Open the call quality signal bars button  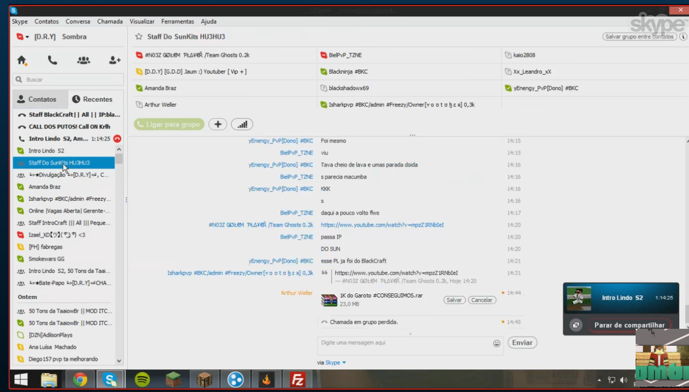coord(242,124)
